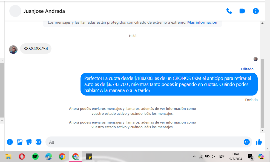
Task: Open Copilot preview from taskbar
Action: click(261, 157)
